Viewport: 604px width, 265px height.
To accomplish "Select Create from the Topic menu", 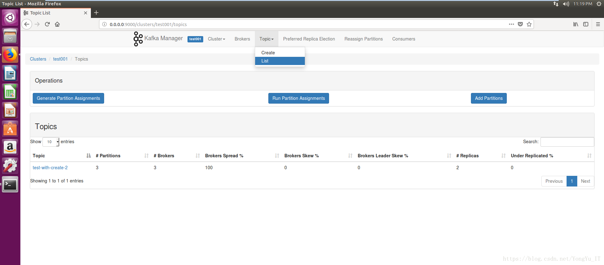I will coord(280,53).
